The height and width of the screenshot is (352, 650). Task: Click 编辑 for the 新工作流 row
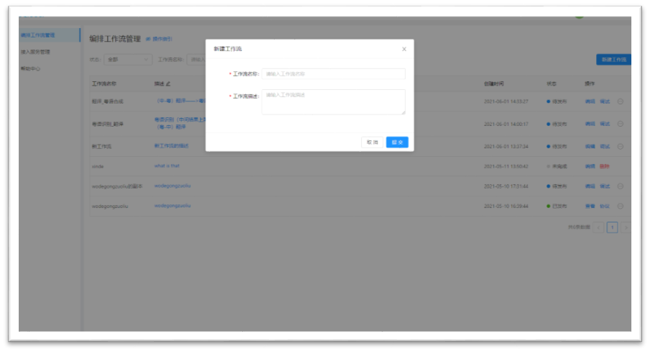point(590,146)
